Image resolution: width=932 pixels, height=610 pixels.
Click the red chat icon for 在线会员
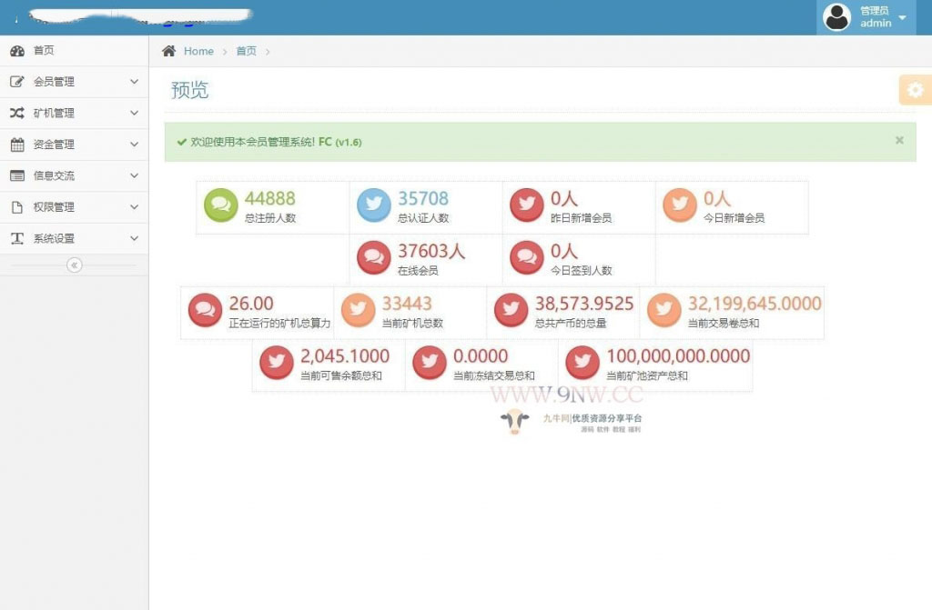click(374, 257)
